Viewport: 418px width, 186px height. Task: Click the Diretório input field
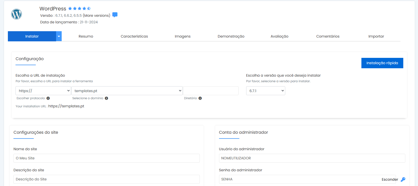(211, 91)
